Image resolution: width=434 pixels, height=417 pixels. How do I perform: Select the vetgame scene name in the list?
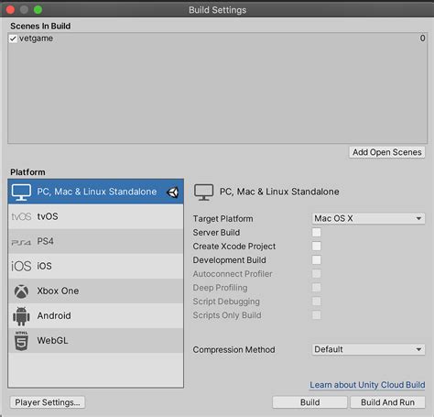click(36, 38)
